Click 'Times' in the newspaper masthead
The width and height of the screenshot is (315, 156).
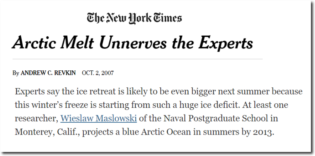coord(168,18)
